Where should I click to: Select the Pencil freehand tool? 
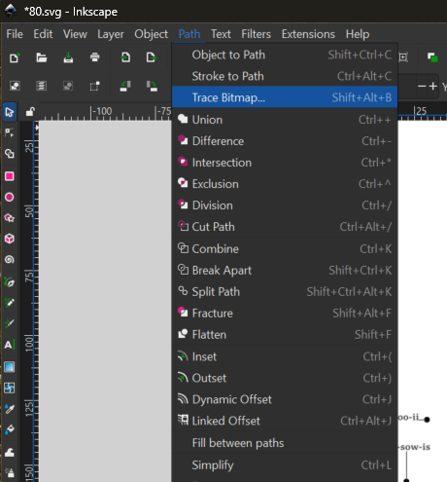pos(10,303)
